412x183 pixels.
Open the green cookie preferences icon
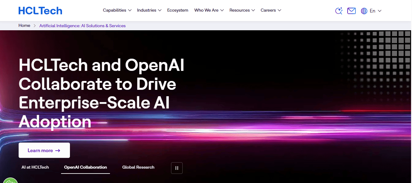[9, 180]
